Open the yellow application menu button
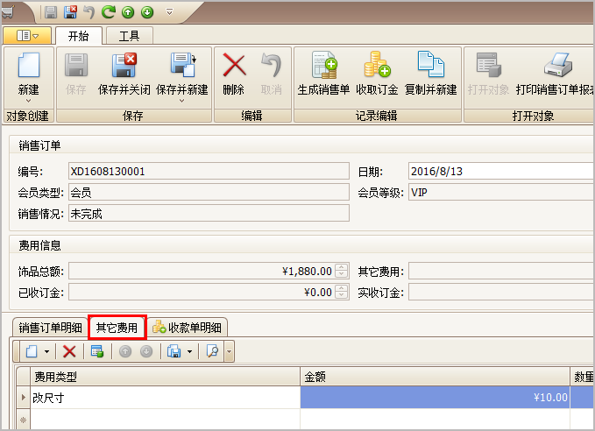The image size is (595, 431). tap(27, 36)
